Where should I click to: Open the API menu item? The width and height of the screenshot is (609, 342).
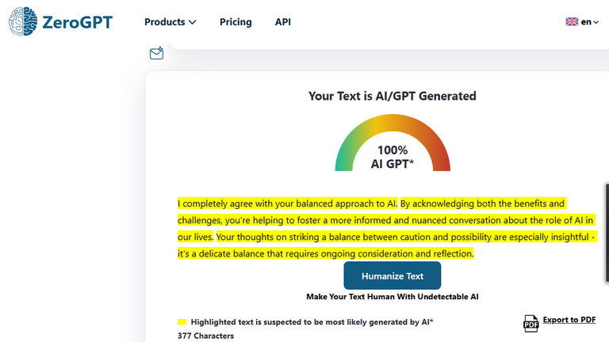coord(283,22)
